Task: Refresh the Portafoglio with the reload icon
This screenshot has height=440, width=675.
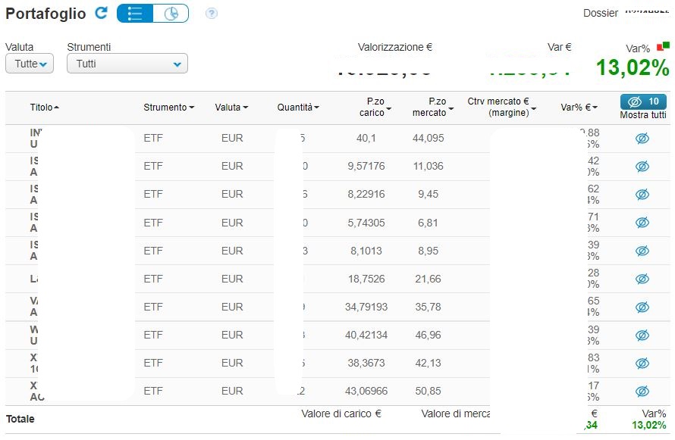Action: tap(101, 13)
